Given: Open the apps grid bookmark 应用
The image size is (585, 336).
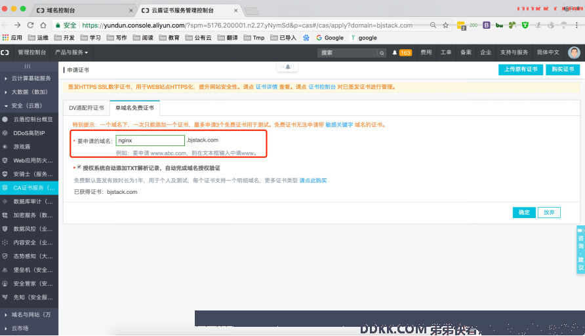Looking at the screenshot, I should click(12, 37).
